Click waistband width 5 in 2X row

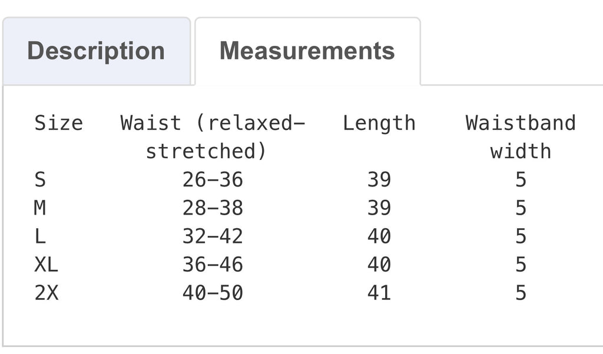[x=521, y=293]
